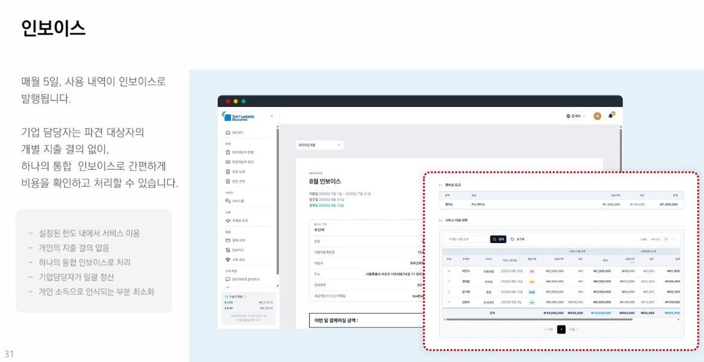Viewport: 704px width, 362px height.
Task: Click the 결제 내역 card icon
Action: [x=227, y=241]
